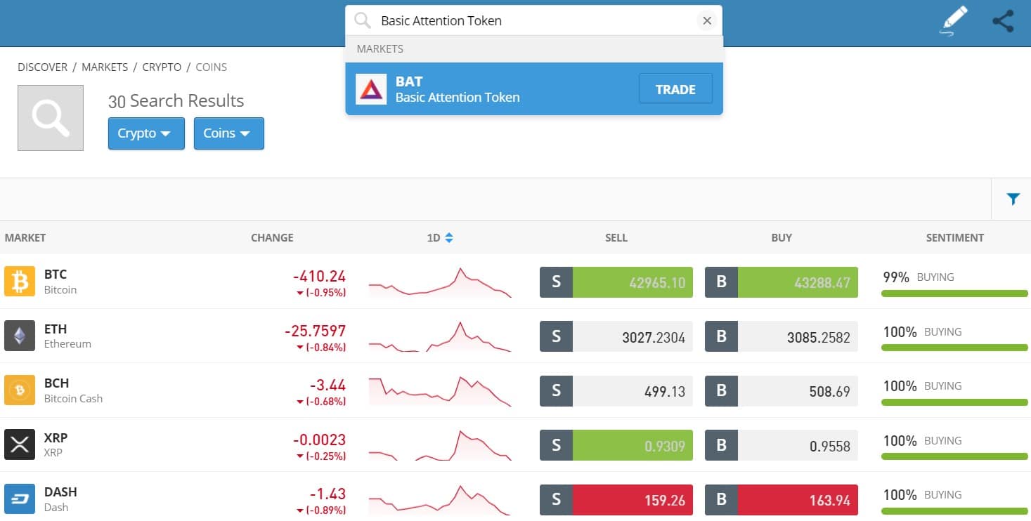Click the Dash market name
Screen dimensions: 1031x521
tap(56, 507)
